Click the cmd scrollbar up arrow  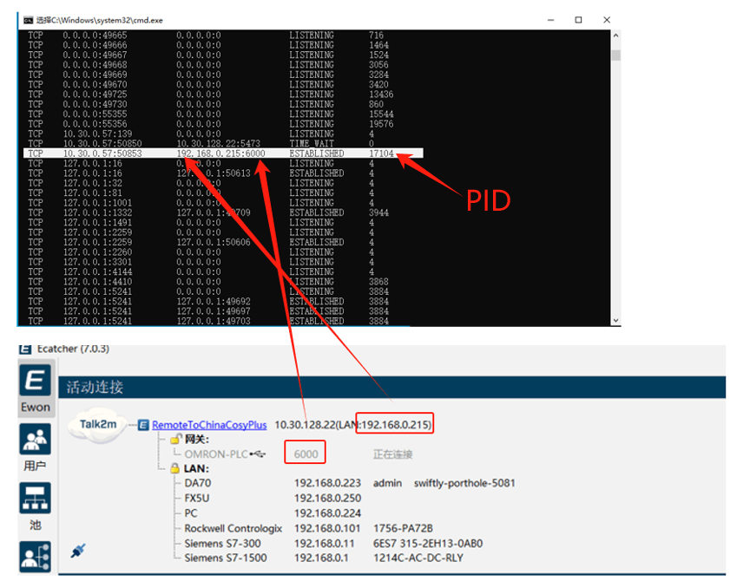click(616, 36)
